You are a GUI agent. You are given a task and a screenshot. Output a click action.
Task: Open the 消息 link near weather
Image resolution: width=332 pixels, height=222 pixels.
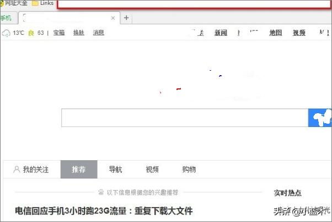[x=98, y=33]
